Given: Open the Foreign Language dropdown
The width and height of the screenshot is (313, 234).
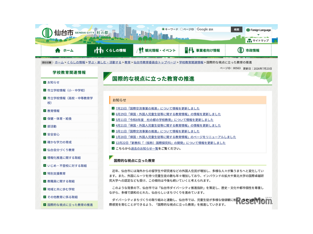Looking at the screenshot, I should coord(258,31).
